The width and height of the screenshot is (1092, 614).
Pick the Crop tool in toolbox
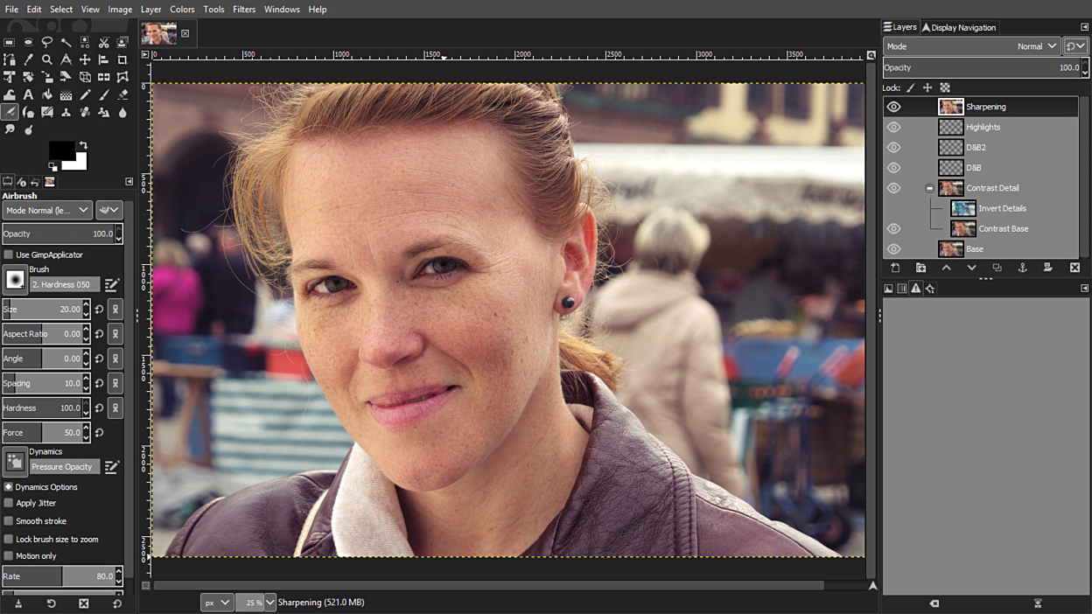[122, 59]
